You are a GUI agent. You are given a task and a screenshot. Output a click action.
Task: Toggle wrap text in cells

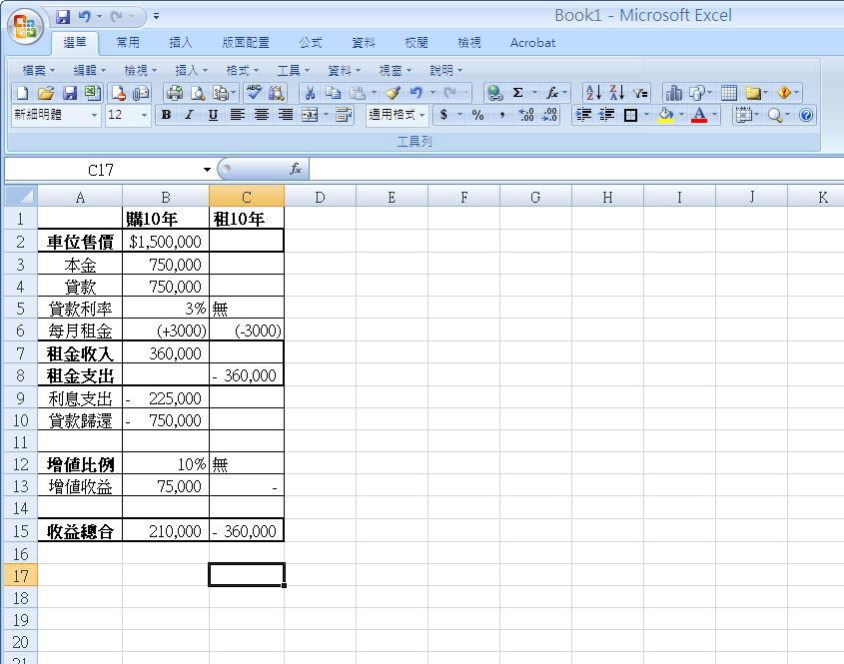point(344,115)
